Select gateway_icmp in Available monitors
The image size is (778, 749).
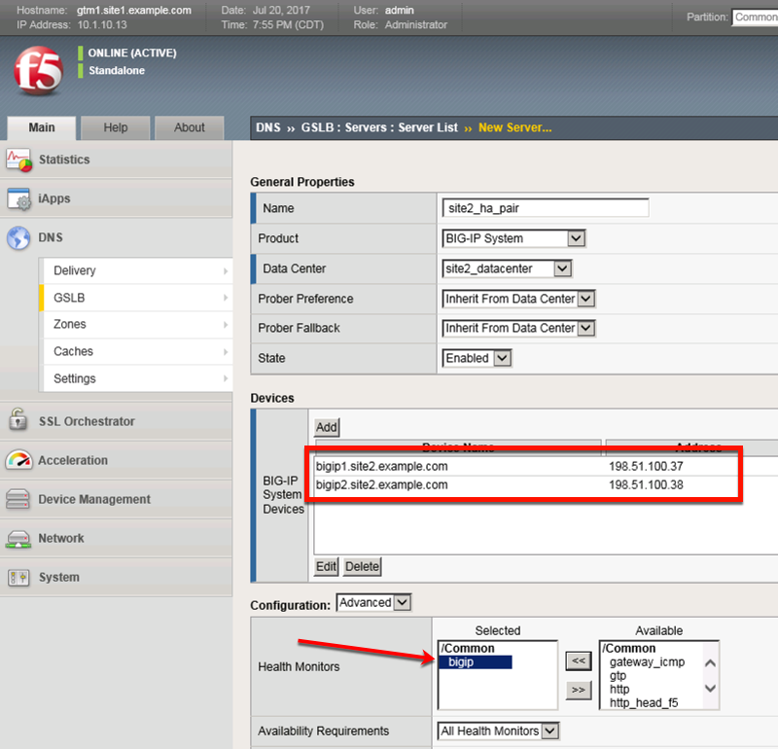click(647, 662)
